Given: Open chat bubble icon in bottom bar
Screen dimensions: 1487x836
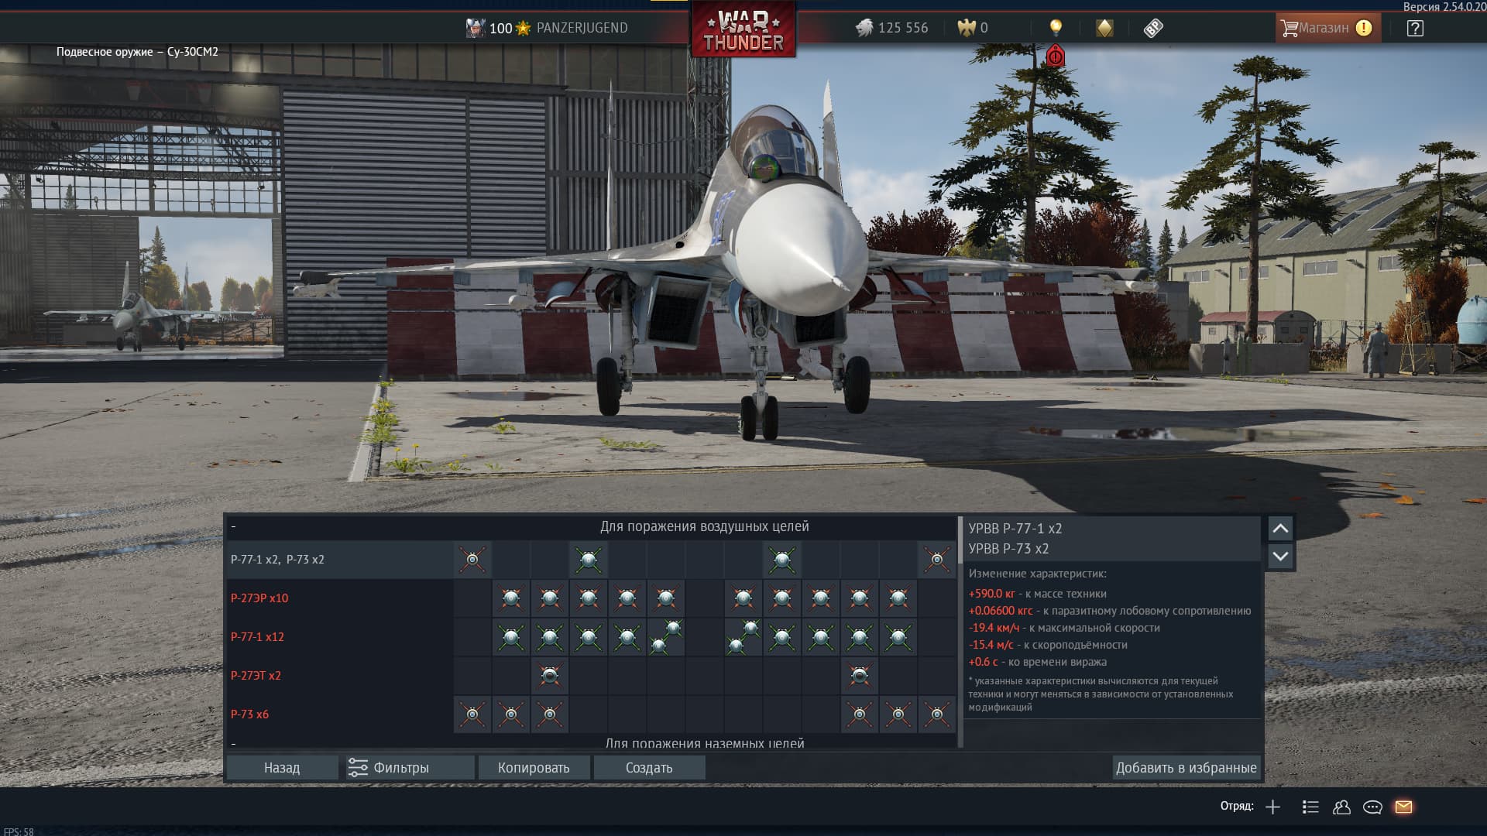Looking at the screenshot, I should tap(1372, 807).
